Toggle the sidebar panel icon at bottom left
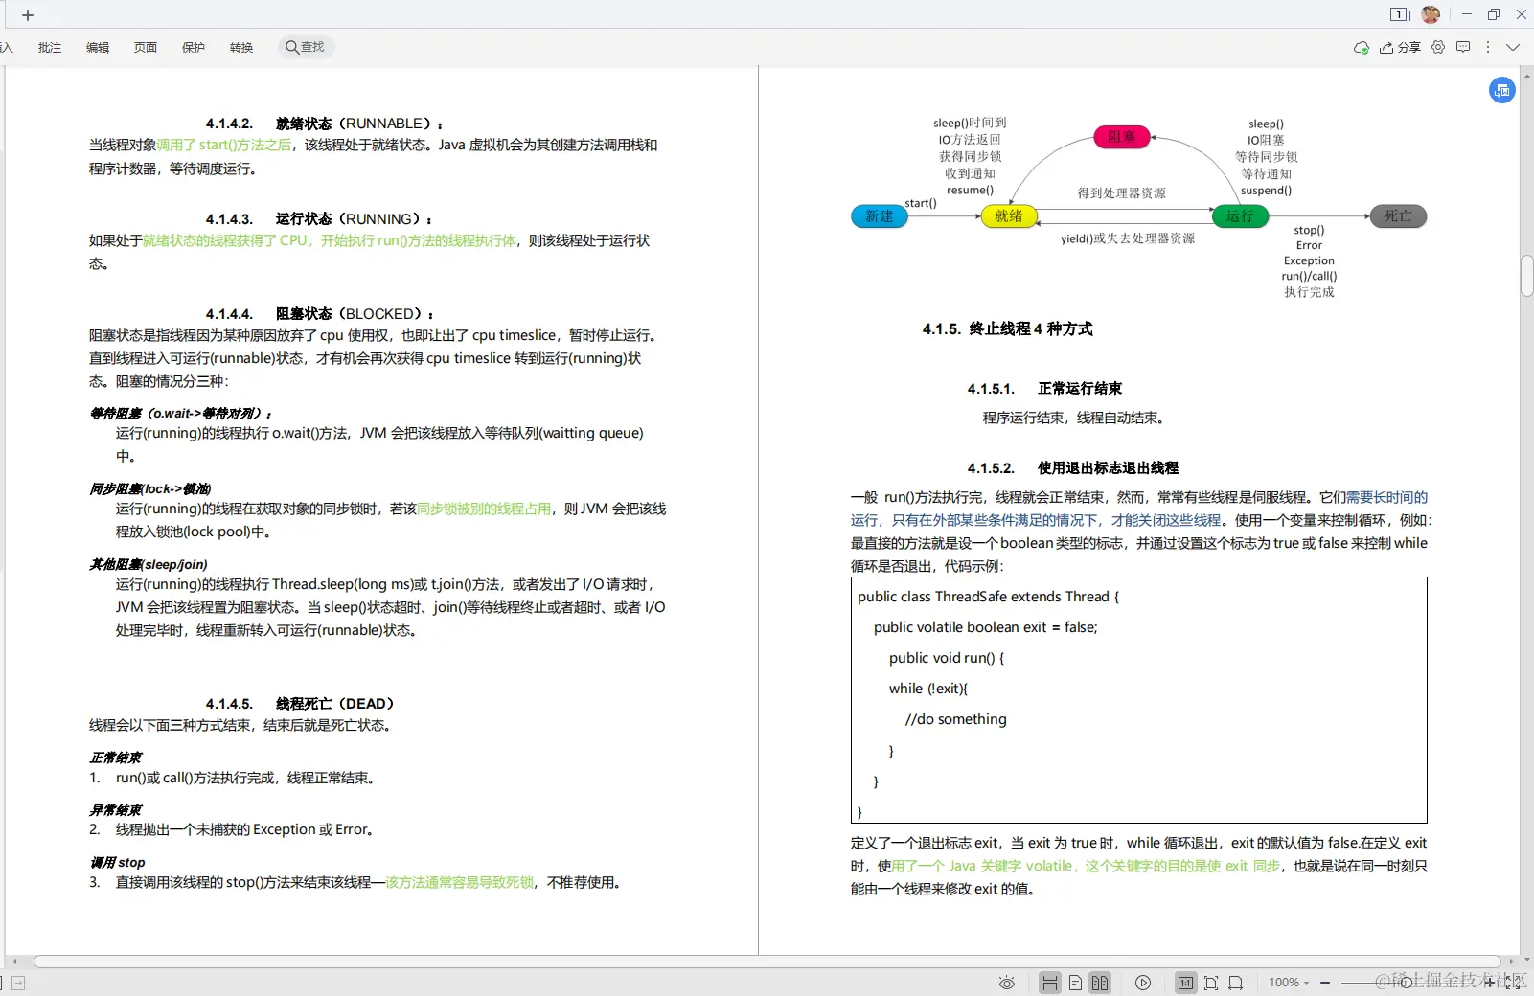Screen dimensions: 1534x996 point(19,983)
